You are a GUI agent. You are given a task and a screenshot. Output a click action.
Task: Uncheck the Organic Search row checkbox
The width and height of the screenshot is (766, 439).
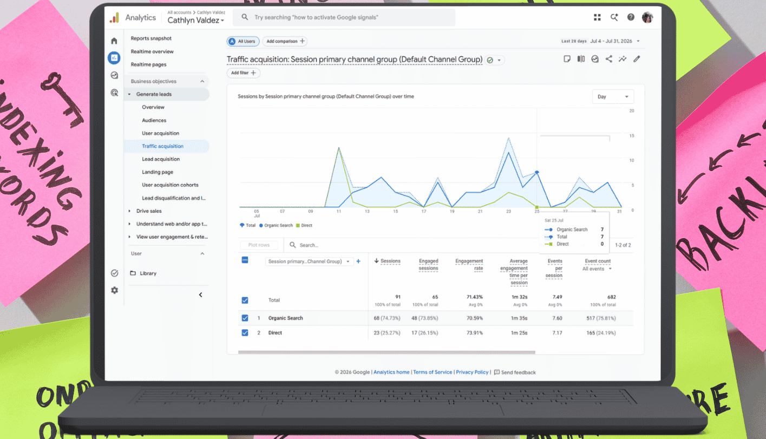245,318
